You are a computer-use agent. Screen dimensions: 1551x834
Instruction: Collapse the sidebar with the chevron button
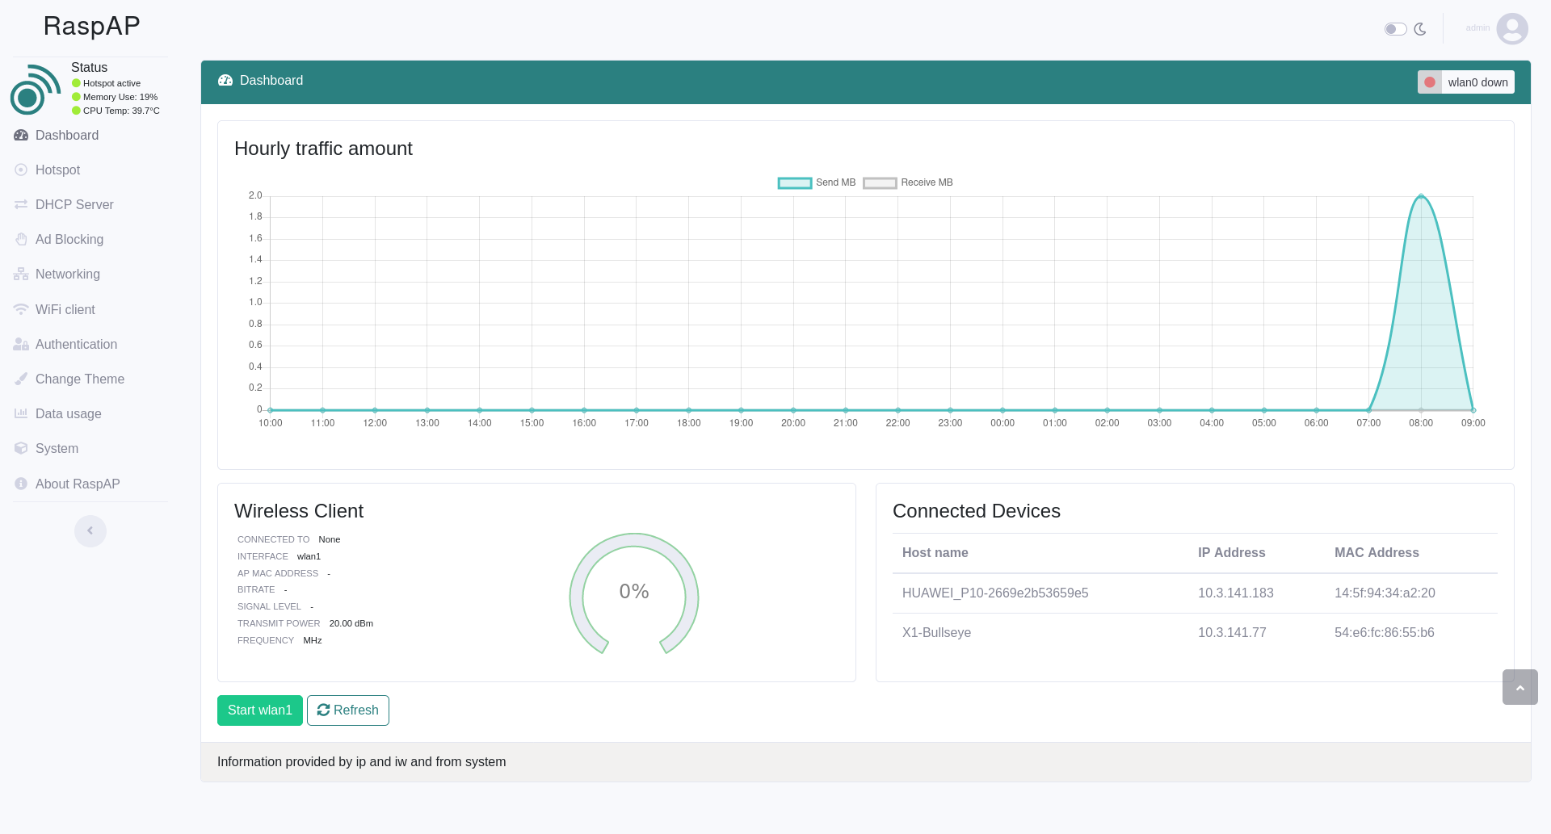[x=90, y=530]
